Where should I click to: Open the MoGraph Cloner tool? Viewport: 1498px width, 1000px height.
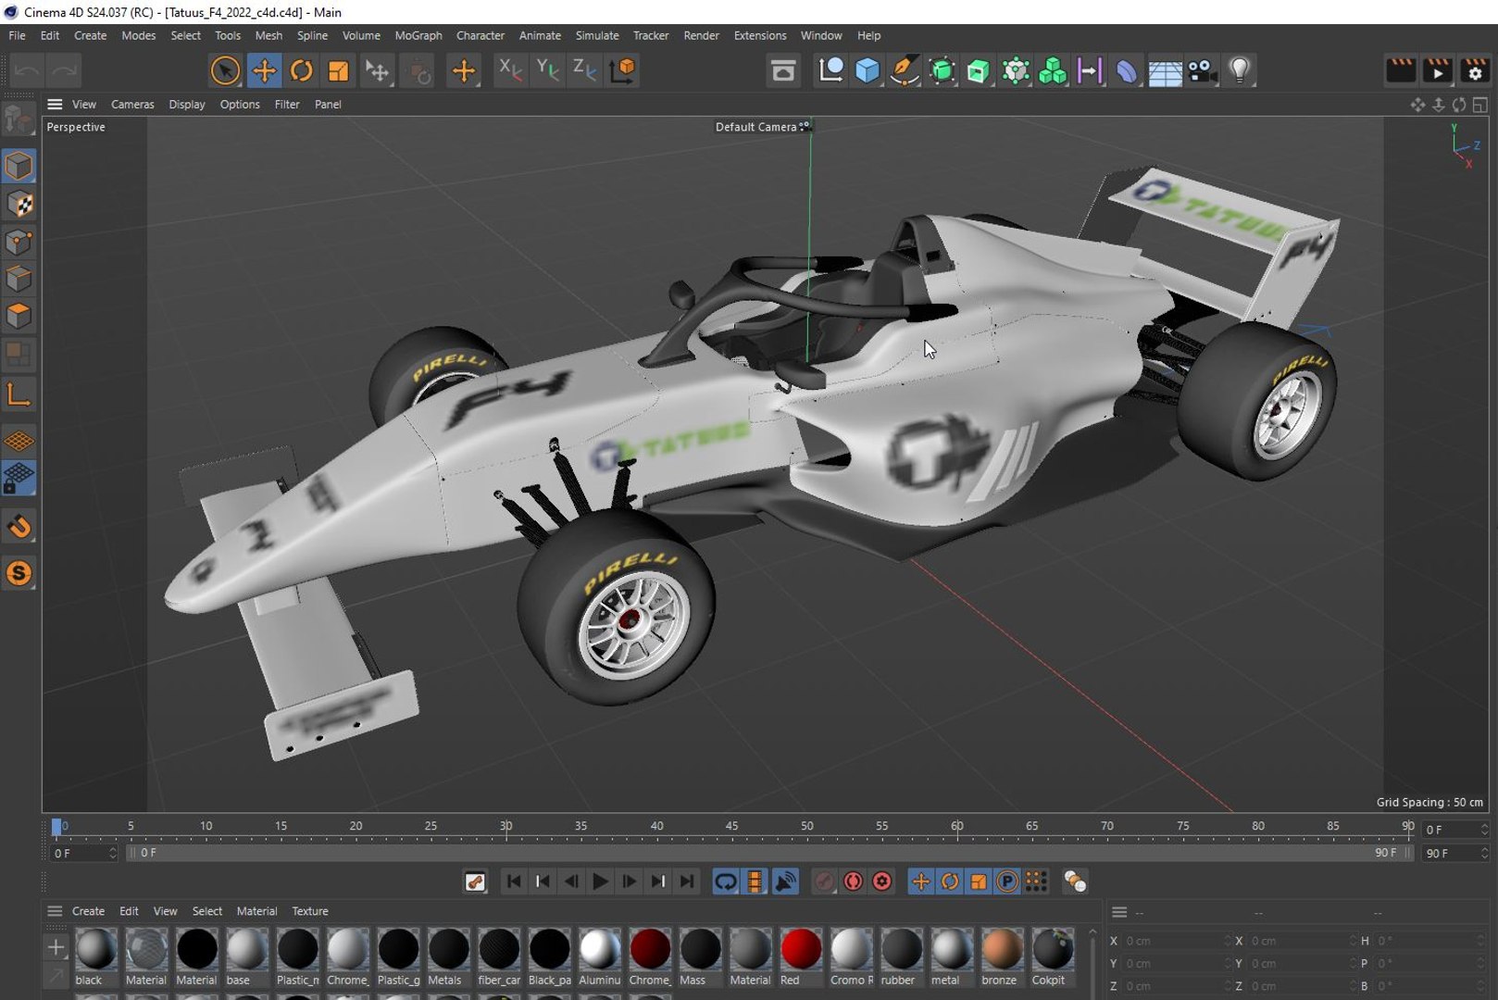(x=1053, y=70)
